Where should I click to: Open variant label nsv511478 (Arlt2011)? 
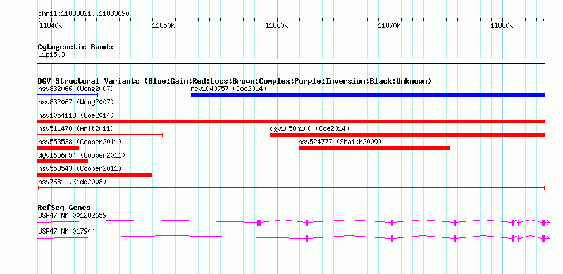76,128
